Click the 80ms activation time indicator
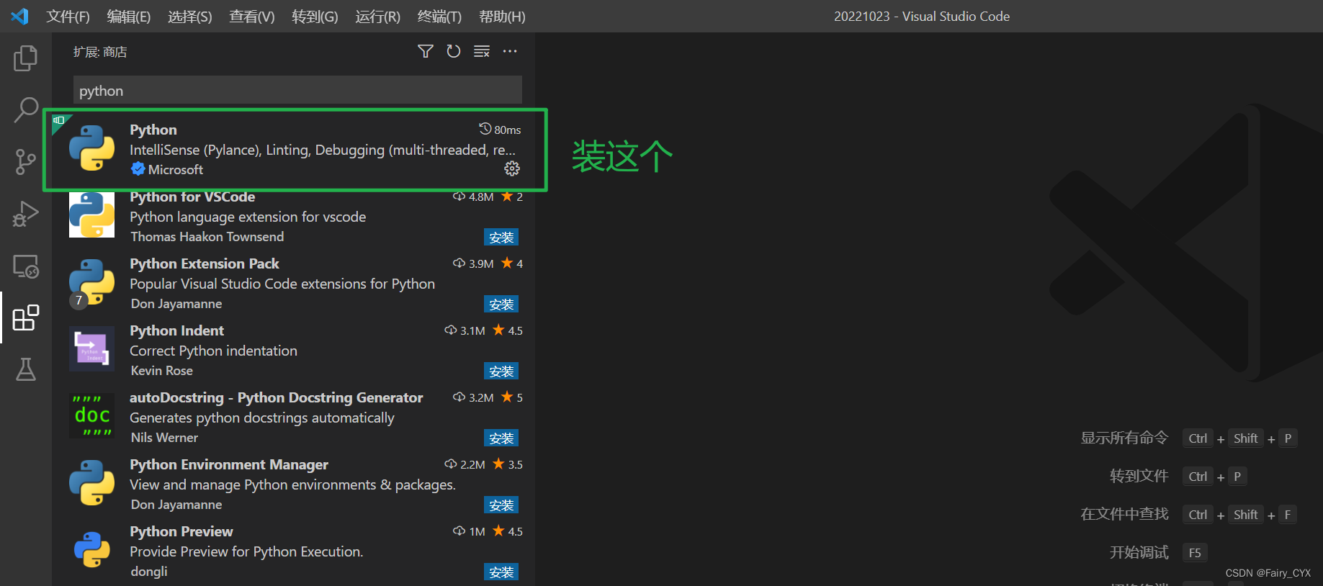This screenshot has width=1323, height=586. coord(501,130)
